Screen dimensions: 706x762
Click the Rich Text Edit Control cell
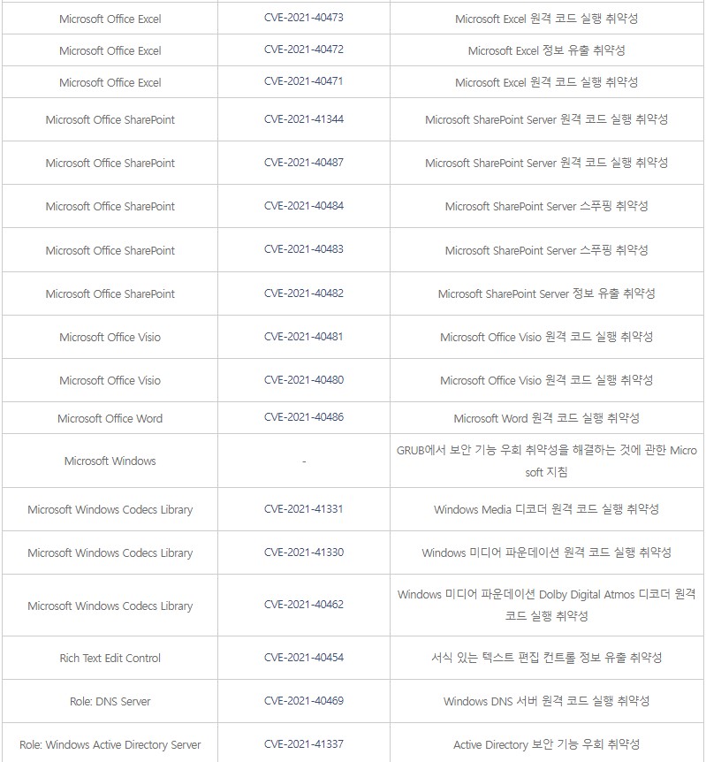click(x=110, y=658)
